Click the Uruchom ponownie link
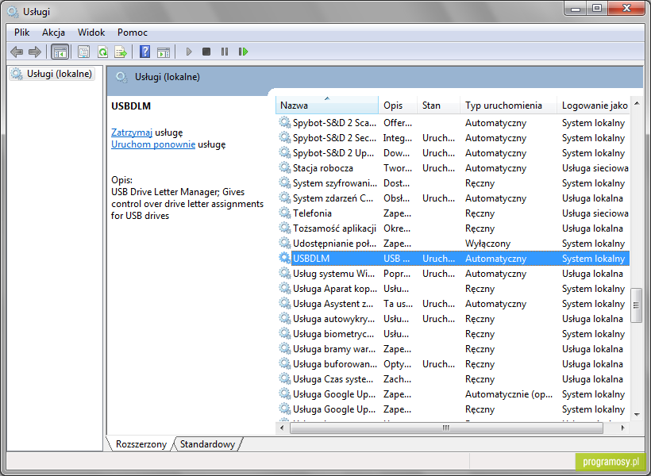The width and height of the screenshot is (651, 476). point(153,144)
